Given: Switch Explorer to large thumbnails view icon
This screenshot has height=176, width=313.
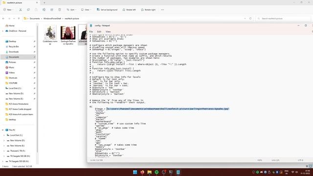Looking at the screenshot, I should click(311, 166).
